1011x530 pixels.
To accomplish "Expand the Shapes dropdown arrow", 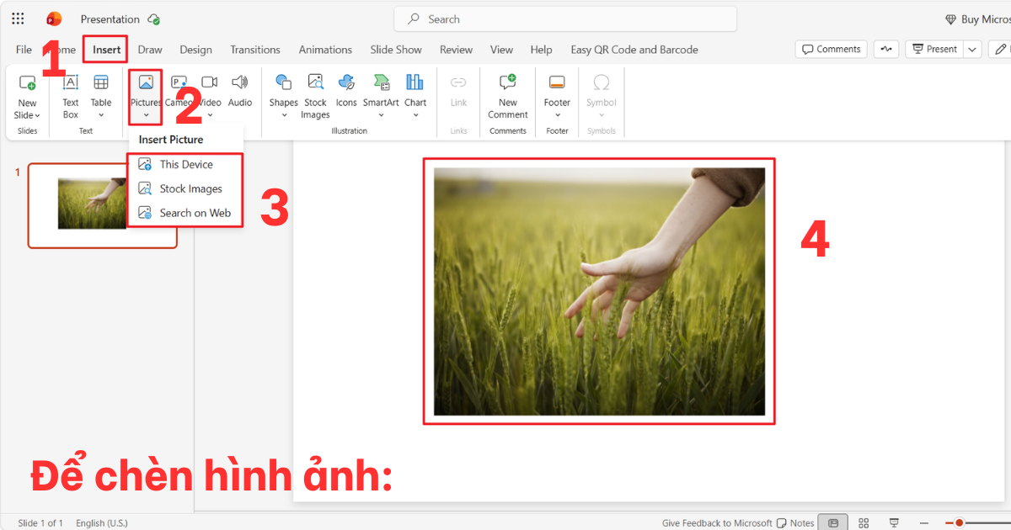I will 284,115.
